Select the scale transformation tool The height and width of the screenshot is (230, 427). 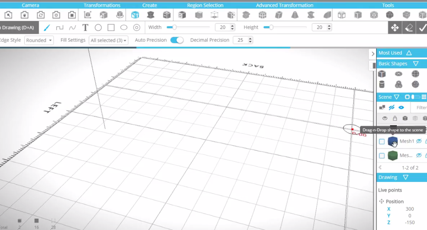click(x=103, y=15)
